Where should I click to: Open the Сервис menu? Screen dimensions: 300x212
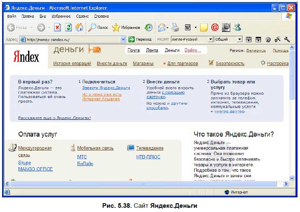(82, 16)
